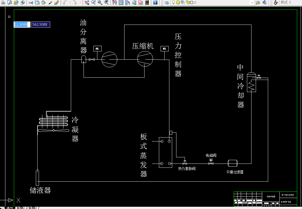Click the 热力膨胀阀 label
This screenshot has width=302, height=209.
pyautogui.click(x=187, y=169)
